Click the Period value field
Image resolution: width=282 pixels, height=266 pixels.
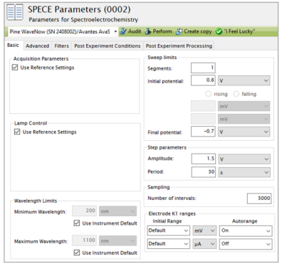(204, 172)
